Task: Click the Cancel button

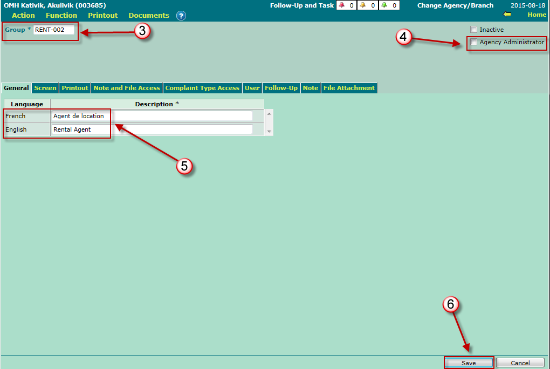Action: [x=520, y=363]
